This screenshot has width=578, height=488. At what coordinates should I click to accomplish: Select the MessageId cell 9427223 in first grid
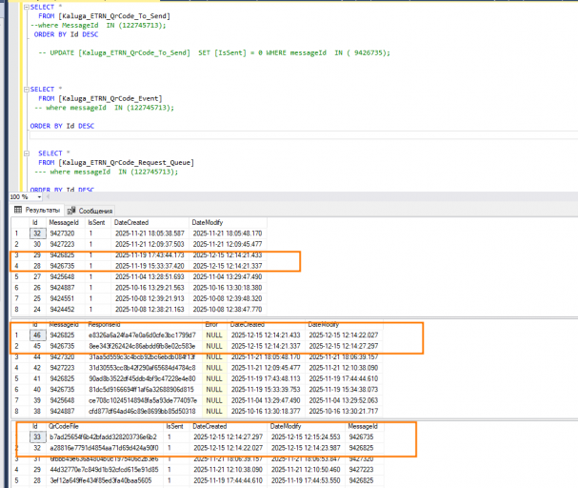coord(62,244)
